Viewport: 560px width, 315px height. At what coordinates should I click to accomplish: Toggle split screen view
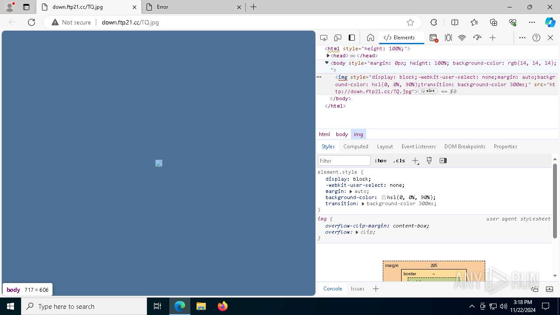tap(455, 22)
